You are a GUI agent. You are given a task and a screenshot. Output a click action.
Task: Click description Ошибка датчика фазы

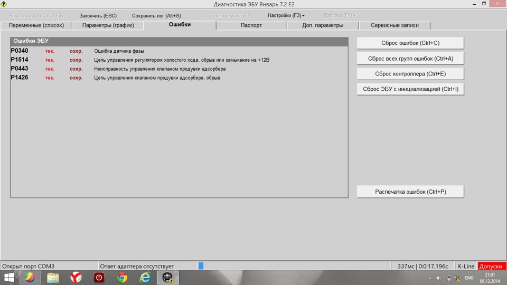click(x=119, y=51)
